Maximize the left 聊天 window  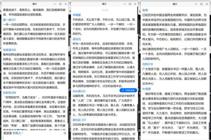pyautogui.click(x=60, y=4)
